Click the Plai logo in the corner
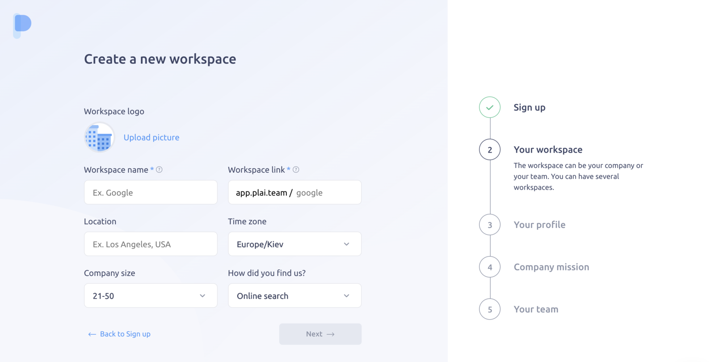Image resolution: width=715 pixels, height=362 pixels. [x=22, y=25]
